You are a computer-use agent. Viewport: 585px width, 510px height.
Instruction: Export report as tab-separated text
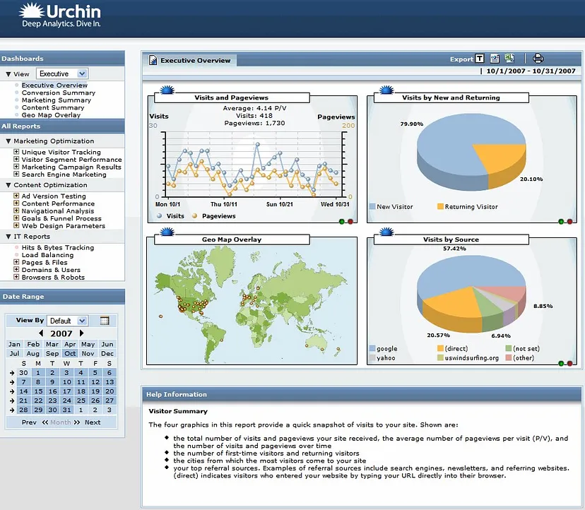[x=480, y=59]
